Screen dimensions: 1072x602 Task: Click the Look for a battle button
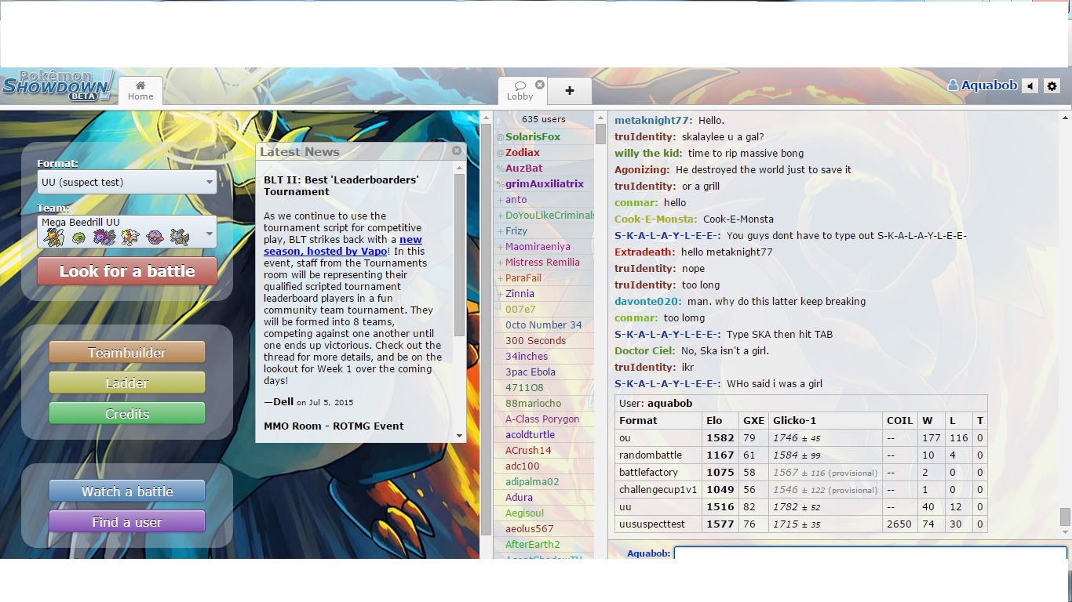coord(127,271)
